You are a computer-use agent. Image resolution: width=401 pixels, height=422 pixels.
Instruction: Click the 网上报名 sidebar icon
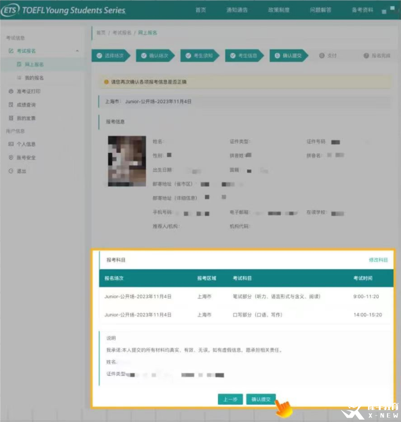(x=19, y=64)
